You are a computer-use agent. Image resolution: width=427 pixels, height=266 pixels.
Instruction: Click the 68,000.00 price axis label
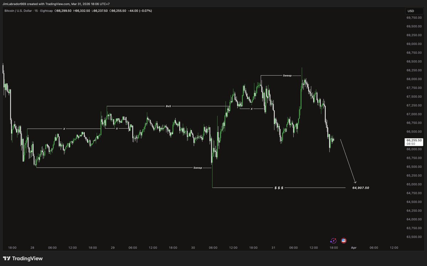[x=414, y=79]
